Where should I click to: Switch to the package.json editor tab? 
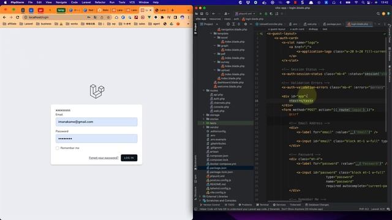pos(332,24)
